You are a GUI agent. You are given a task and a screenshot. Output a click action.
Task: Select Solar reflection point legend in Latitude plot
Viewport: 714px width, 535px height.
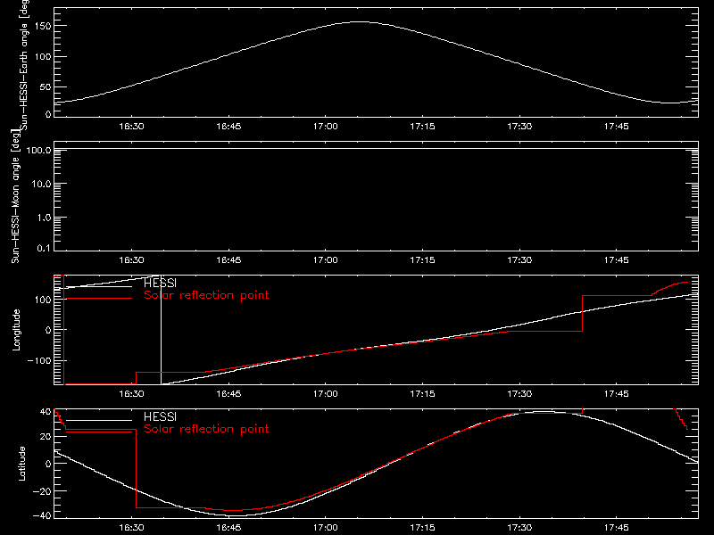point(206,429)
